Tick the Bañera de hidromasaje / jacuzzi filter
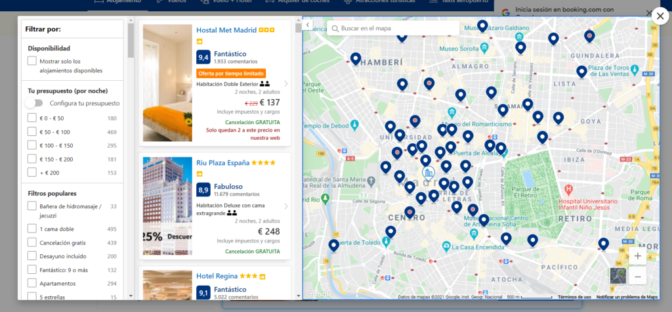The height and width of the screenshot is (312, 672). 31,206
